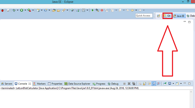Viewport: 195px width, 108px height.
Task: Click console scrollbar up arrow
Action: tap(191, 92)
